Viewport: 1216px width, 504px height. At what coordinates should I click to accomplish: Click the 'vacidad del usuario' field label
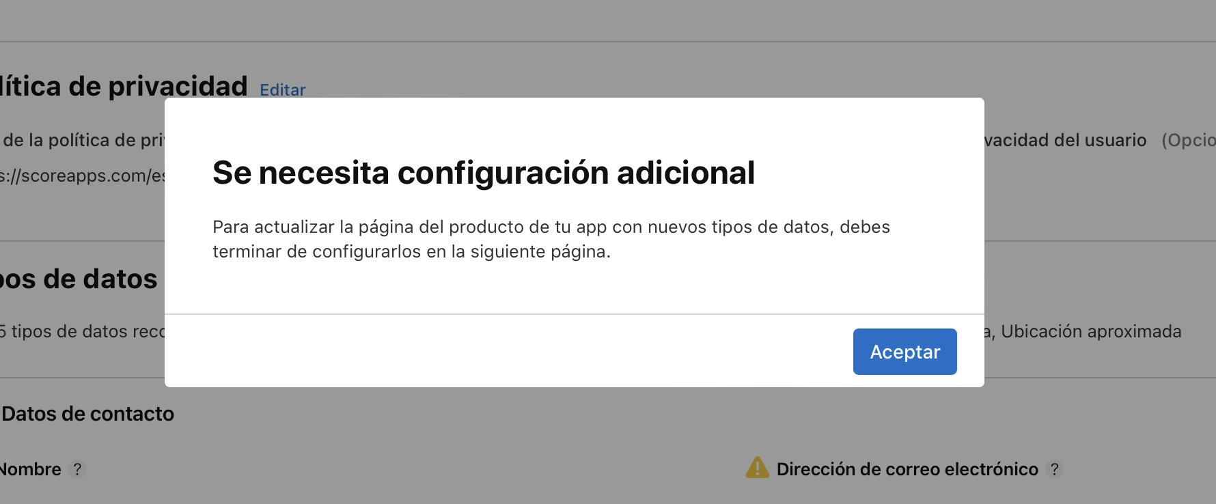pos(1066,140)
